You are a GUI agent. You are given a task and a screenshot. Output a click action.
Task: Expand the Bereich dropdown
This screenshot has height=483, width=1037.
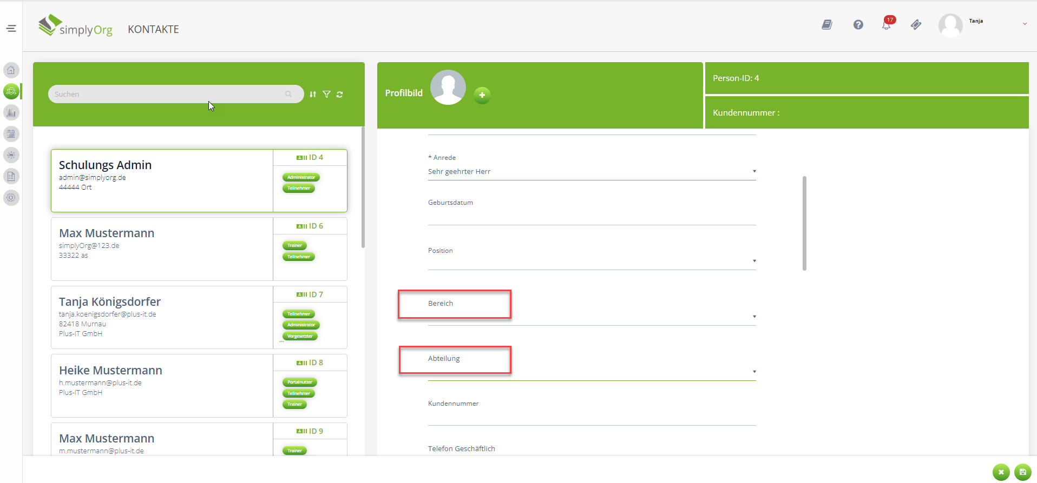pos(754,317)
